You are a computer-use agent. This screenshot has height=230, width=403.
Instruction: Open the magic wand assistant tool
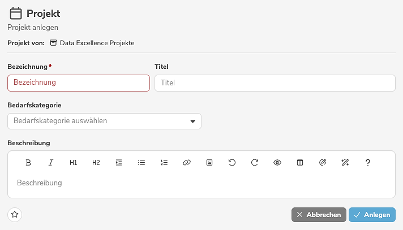(x=345, y=163)
